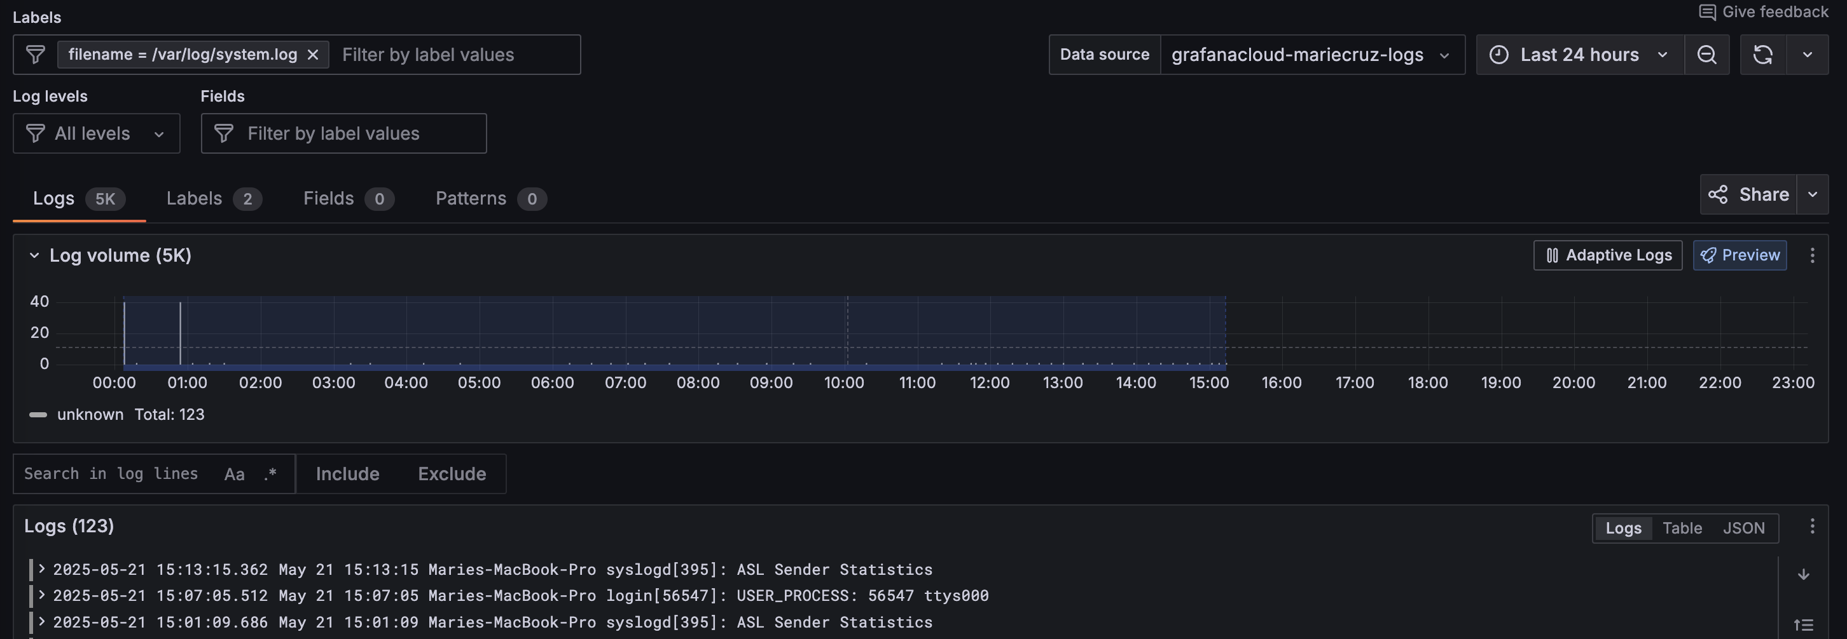Click the Include filter button
1847x639 pixels.
(348, 473)
